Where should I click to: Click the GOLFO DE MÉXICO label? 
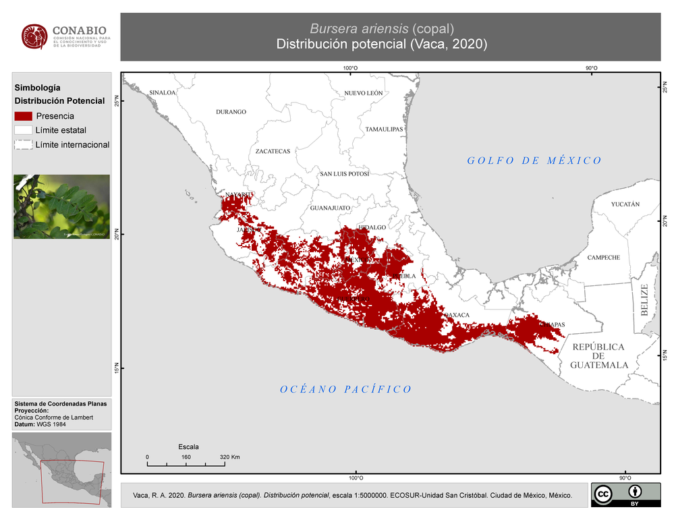pos(534,161)
